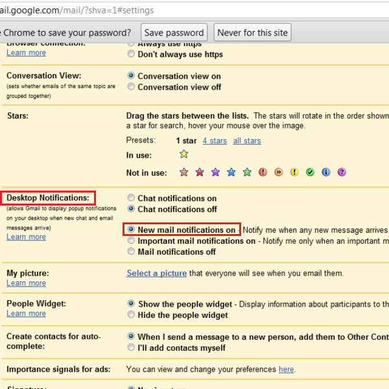Pick the purple question mark icon

tap(342, 172)
